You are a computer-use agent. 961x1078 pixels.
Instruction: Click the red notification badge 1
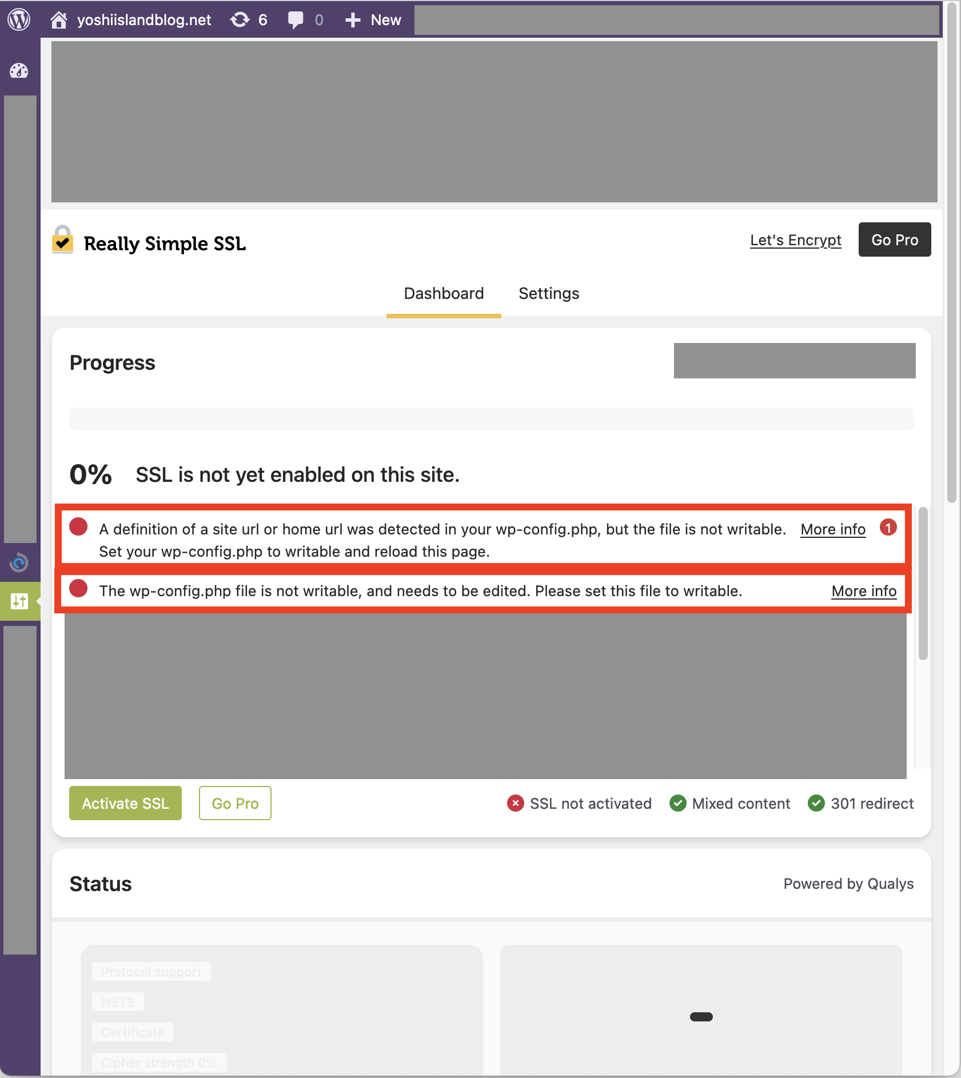888,528
